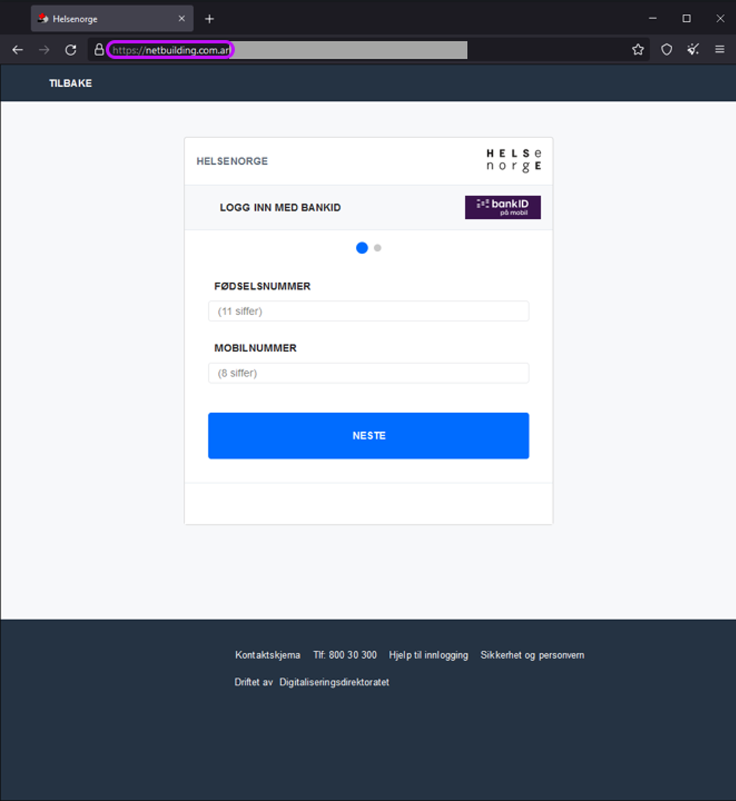Reload the current page

click(x=70, y=50)
